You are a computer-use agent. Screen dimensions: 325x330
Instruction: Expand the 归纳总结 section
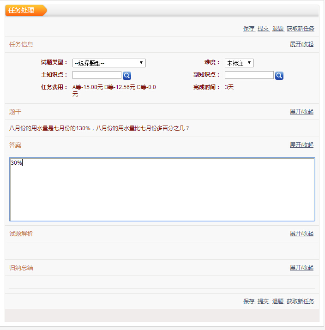point(301,268)
